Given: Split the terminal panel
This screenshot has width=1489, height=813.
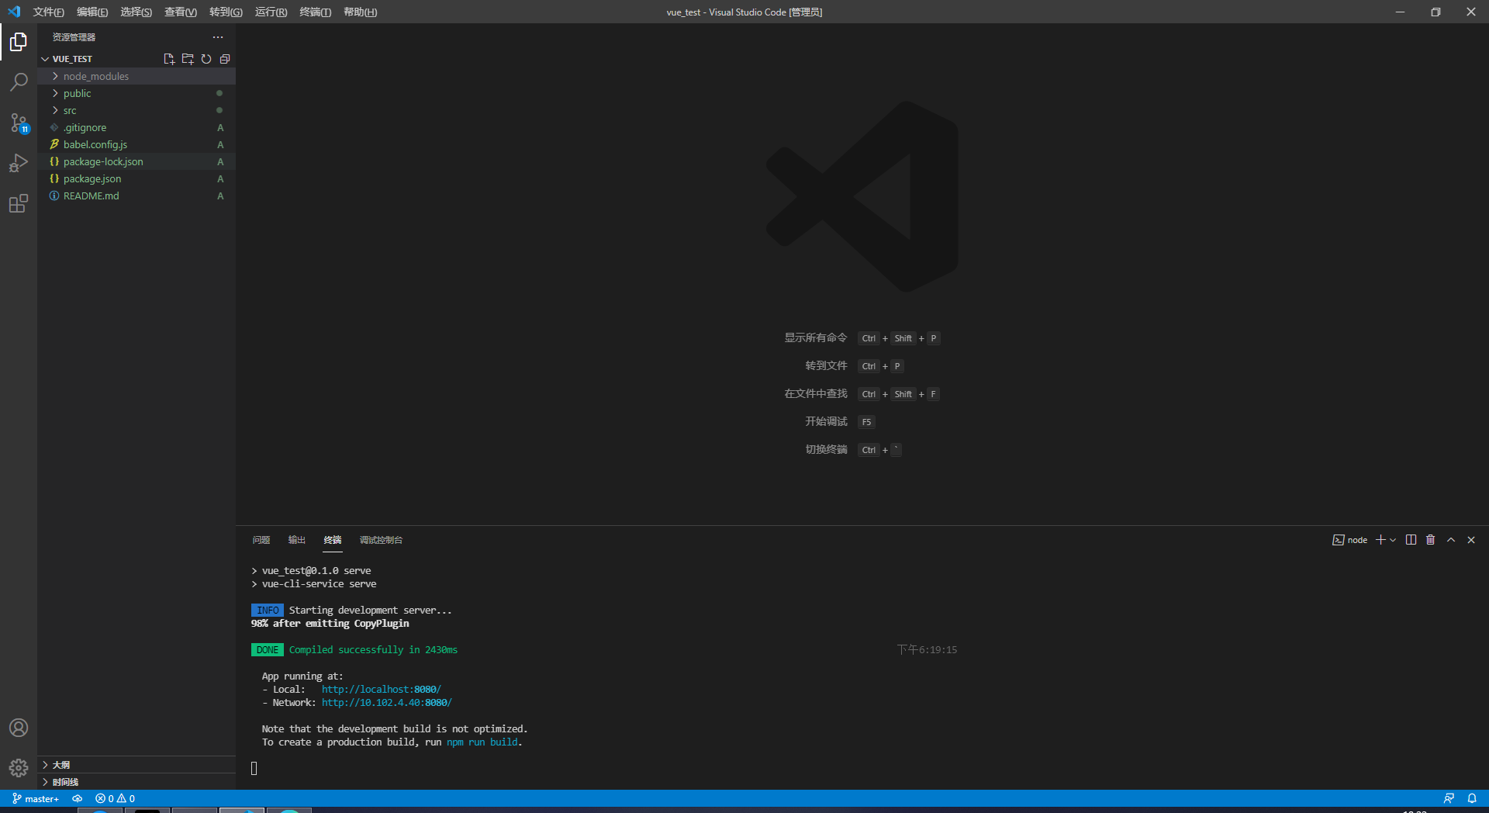Looking at the screenshot, I should tap(1411, 540).
